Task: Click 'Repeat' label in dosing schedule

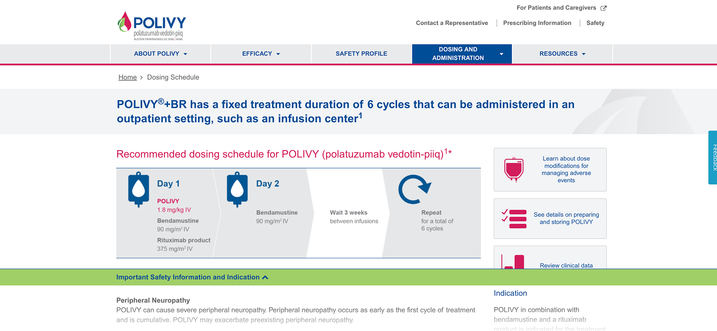Action: click(431, 212)
